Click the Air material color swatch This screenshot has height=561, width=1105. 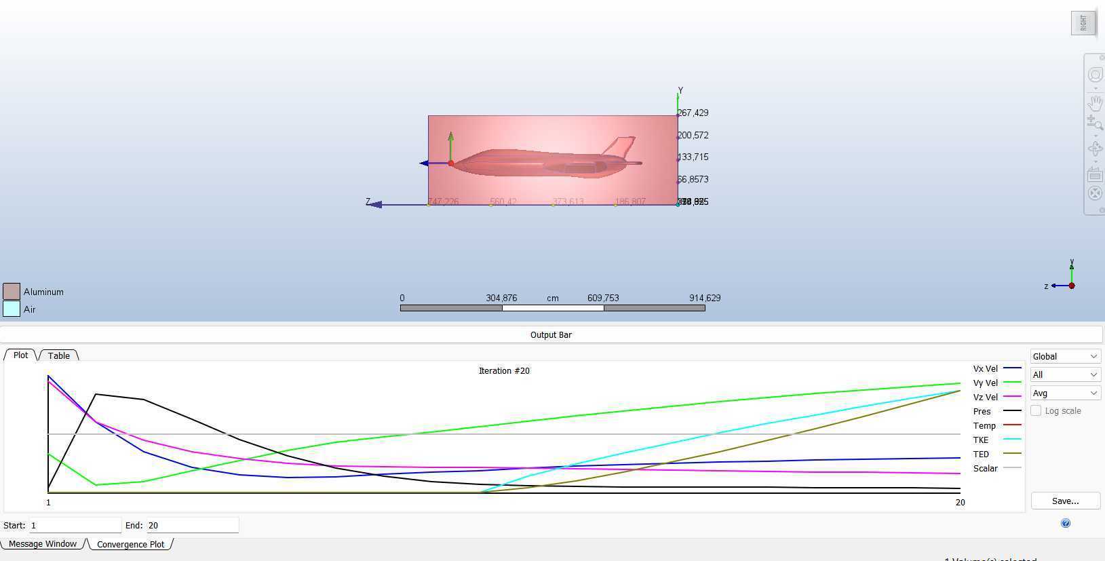pos(12,309)
